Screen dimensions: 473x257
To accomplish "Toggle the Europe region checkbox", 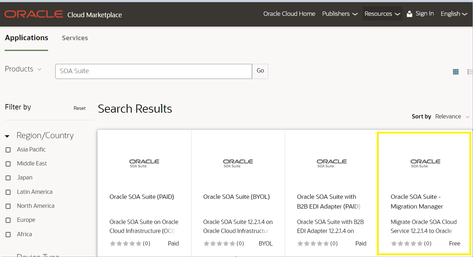I will click(x=8, y=220).
